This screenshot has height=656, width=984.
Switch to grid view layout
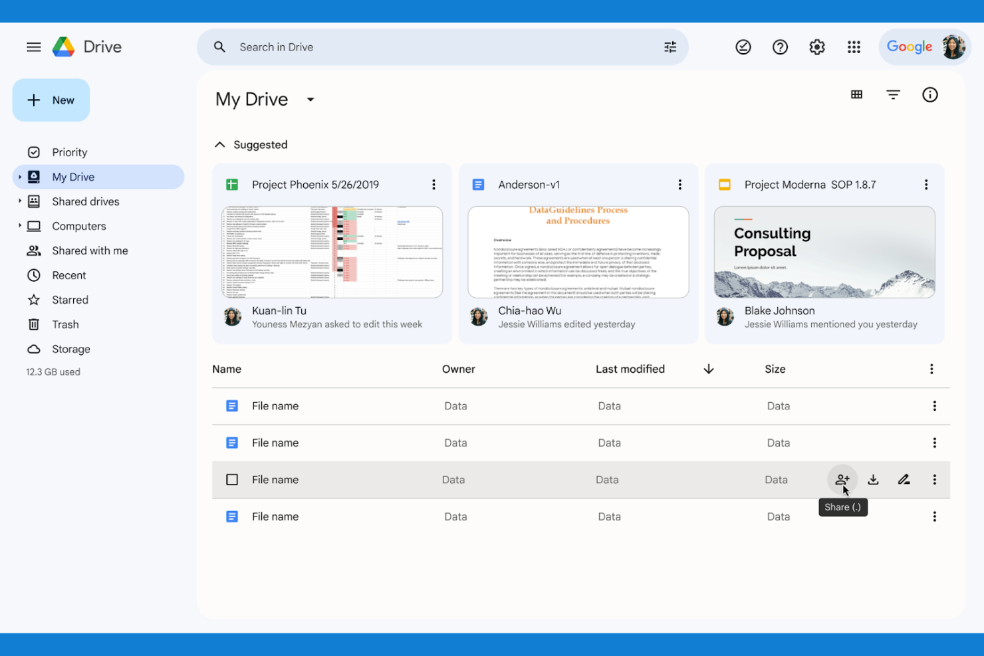click(x=856, y=94)
